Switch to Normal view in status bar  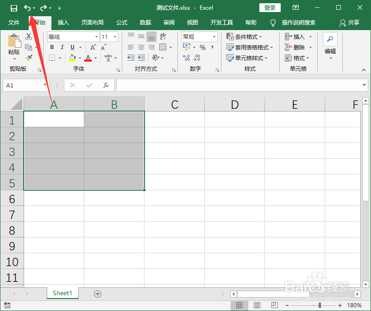coord(239,305)
